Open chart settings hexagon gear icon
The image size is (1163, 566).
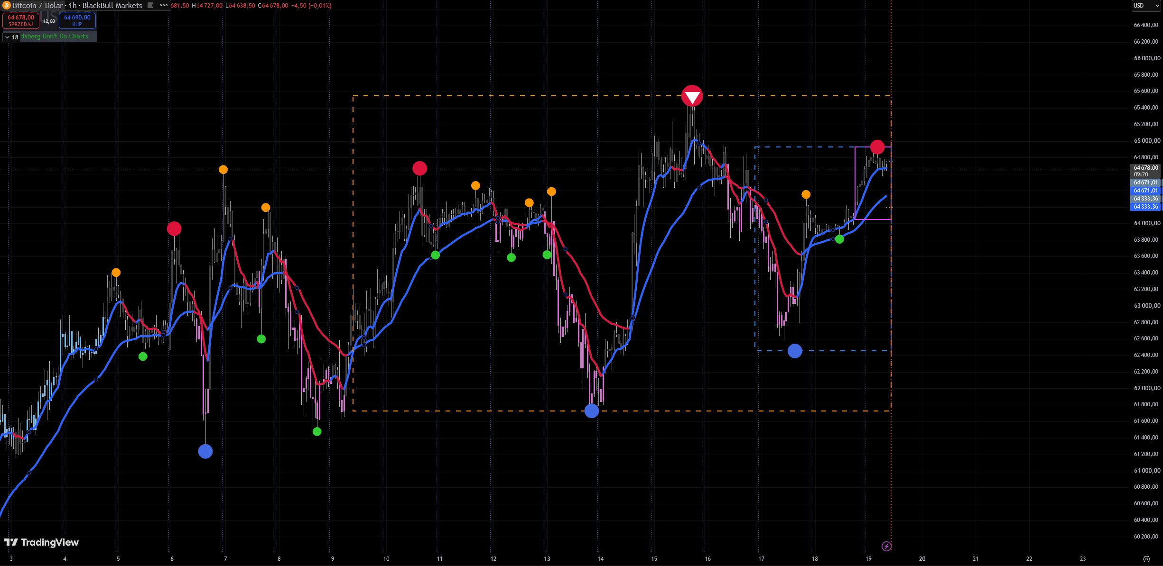tap(1146, 559)
